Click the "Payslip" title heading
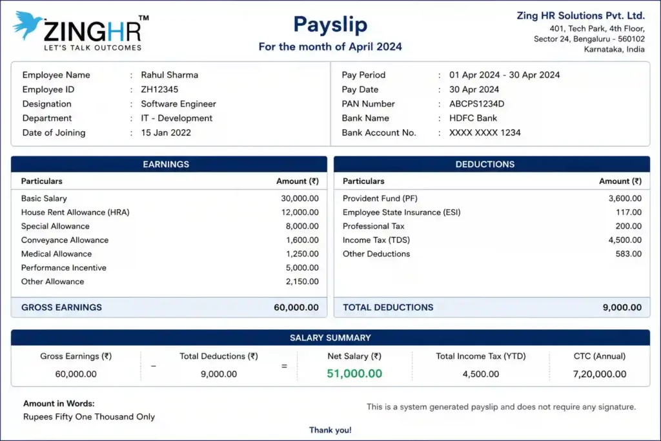Image resolution: width=661 pixels, height=441 pixels. tap(330, 25)
